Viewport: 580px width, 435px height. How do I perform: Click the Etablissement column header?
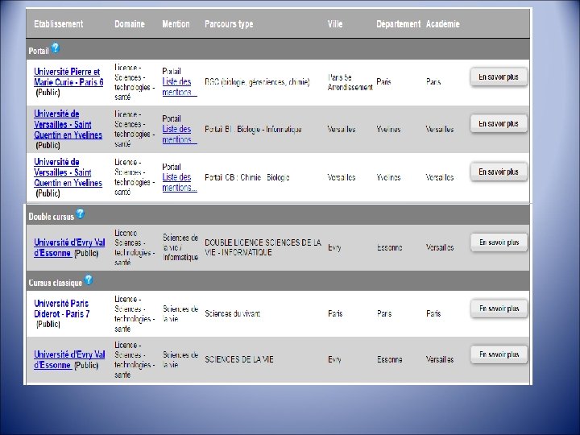tap(59, 24)
